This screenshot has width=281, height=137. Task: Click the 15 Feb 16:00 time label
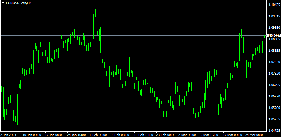click(143, 135)
